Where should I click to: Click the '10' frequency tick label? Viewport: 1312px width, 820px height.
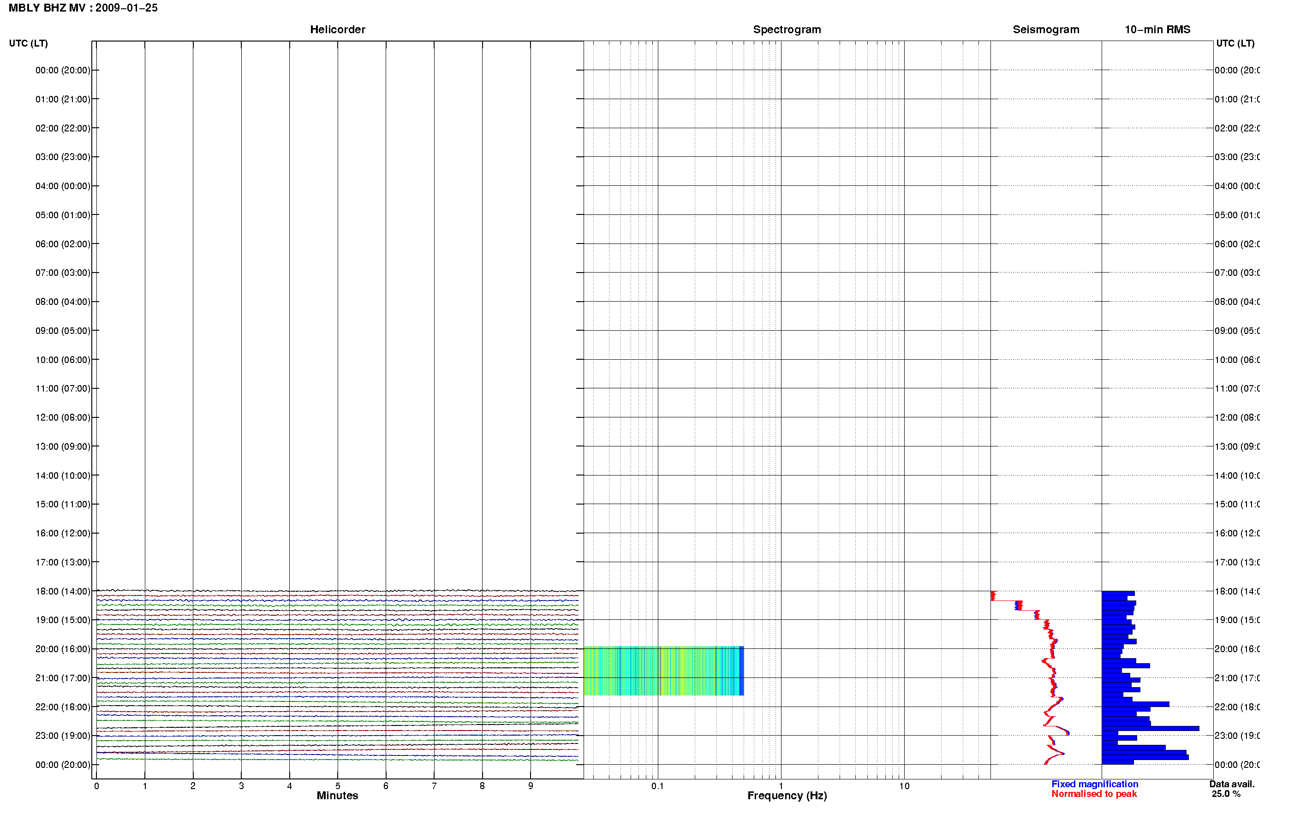point(904,786)
